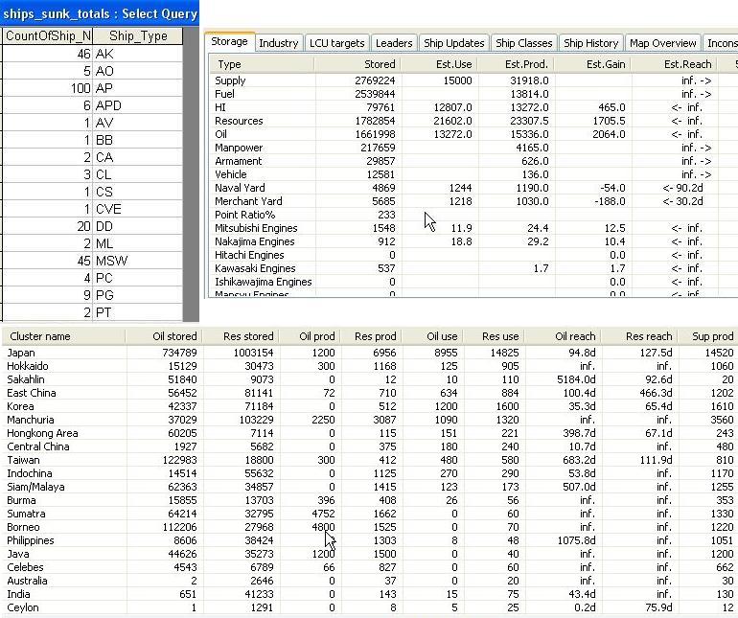Image resolution: width=738 pixels, height=618 pixels.
Task: Select the Naval Yard row
Action: (473, 188)
